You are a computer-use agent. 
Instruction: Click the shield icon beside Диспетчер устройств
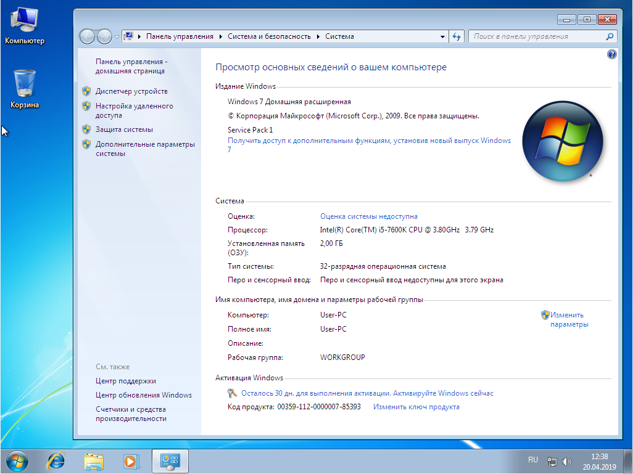[86, 91]
